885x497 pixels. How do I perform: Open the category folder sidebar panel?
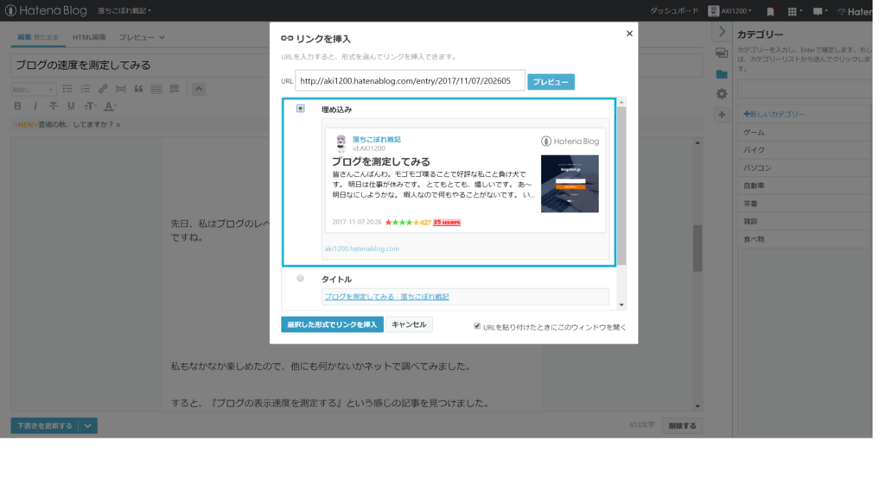tap(722, 74)
